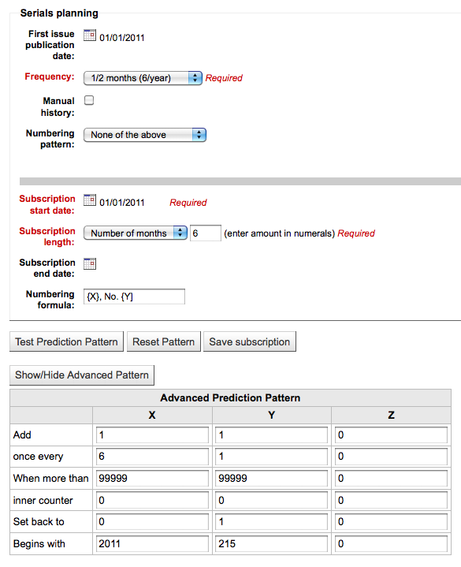
Task: Click Test Prediction Pattern button
Action: click(66, 341)
